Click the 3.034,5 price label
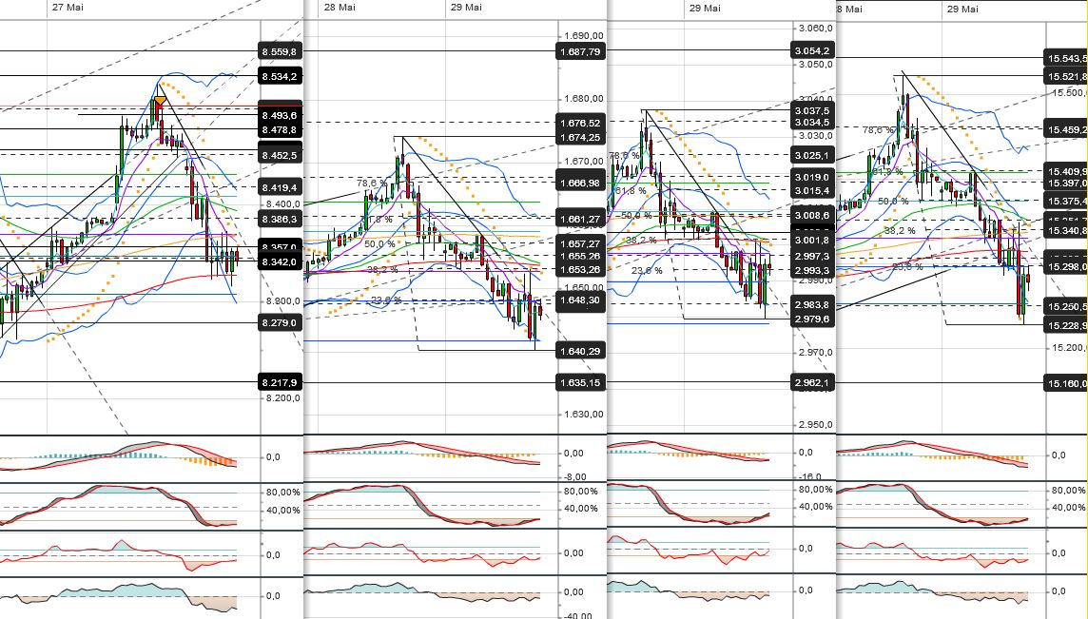The image size is (1088, 619). click(x=812, y=122)
